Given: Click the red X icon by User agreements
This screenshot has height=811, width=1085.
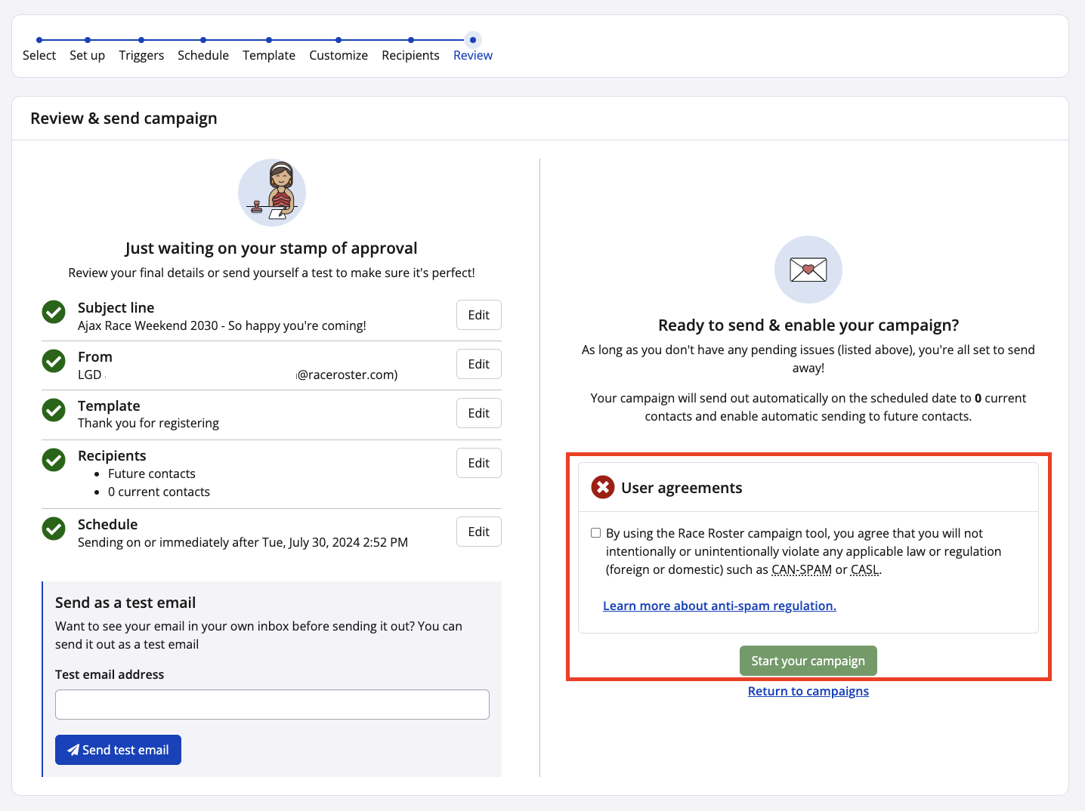Looking at the screenshot, I should click(603, 488).
